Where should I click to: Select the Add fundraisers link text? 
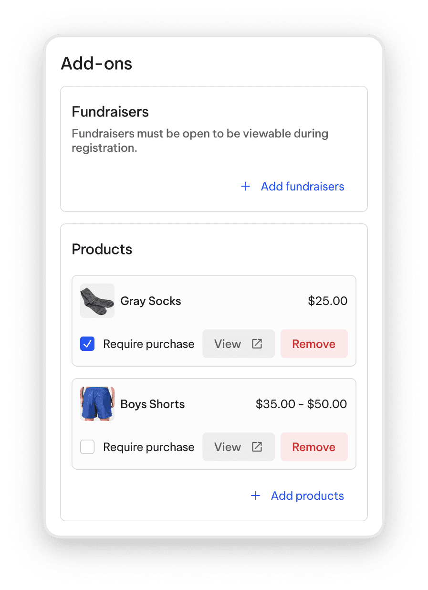(303, 186)
